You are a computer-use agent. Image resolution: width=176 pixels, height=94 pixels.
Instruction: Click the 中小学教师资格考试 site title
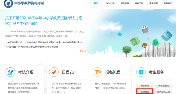tap(29, 3)
